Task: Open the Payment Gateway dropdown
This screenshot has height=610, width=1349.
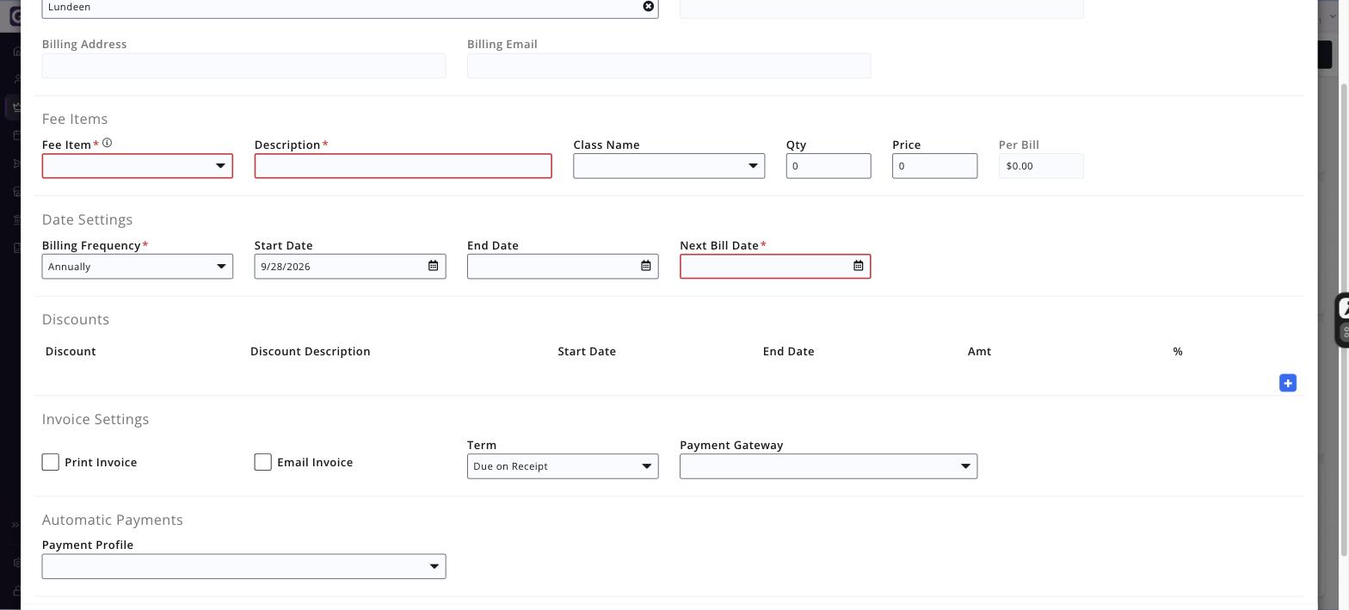Action: (828, 466)
